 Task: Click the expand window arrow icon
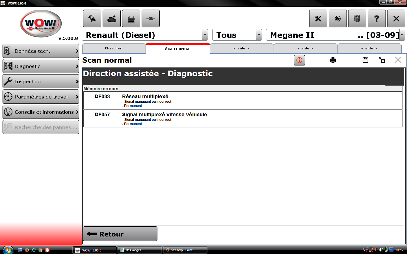[382, 60]
